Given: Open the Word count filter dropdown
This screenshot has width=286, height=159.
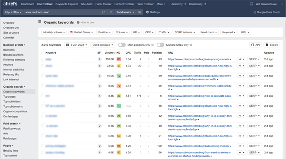Looking at the screenshot, I should click(x=208, y=32).
